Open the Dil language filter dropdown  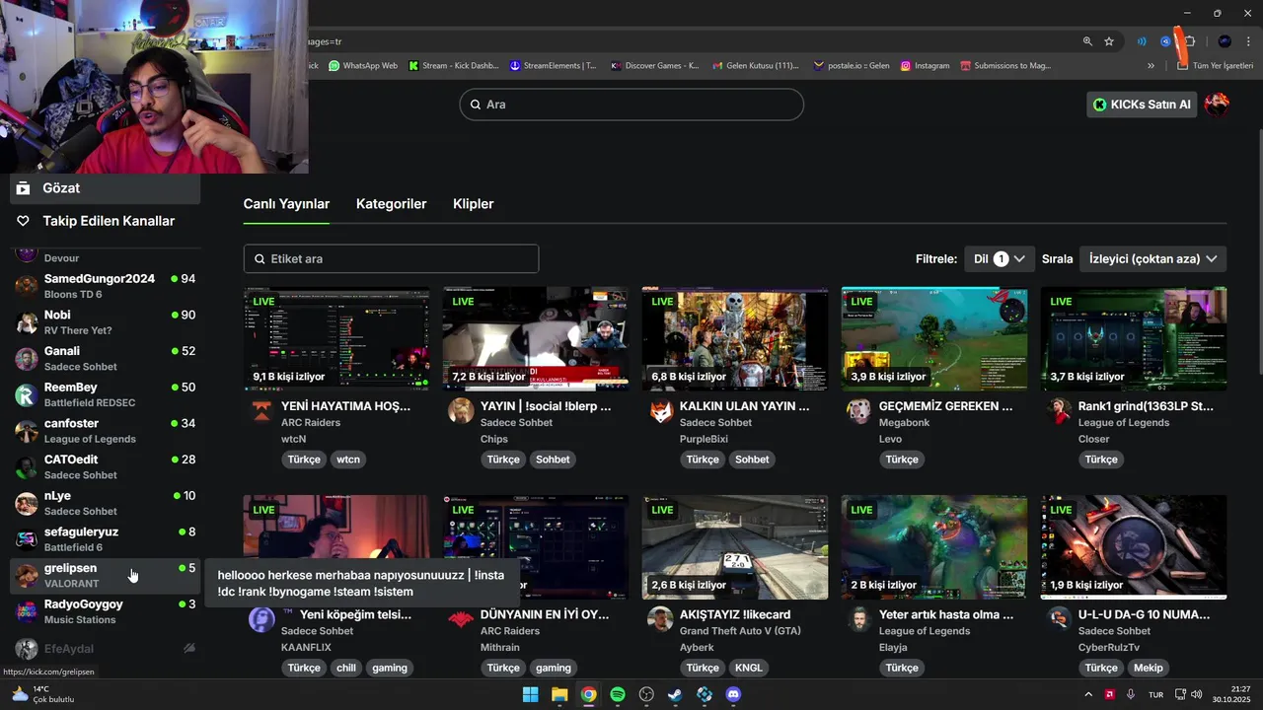coord(999,258)
